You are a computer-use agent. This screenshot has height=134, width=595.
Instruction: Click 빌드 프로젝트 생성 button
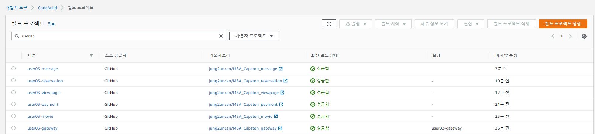tap(563, 24)
